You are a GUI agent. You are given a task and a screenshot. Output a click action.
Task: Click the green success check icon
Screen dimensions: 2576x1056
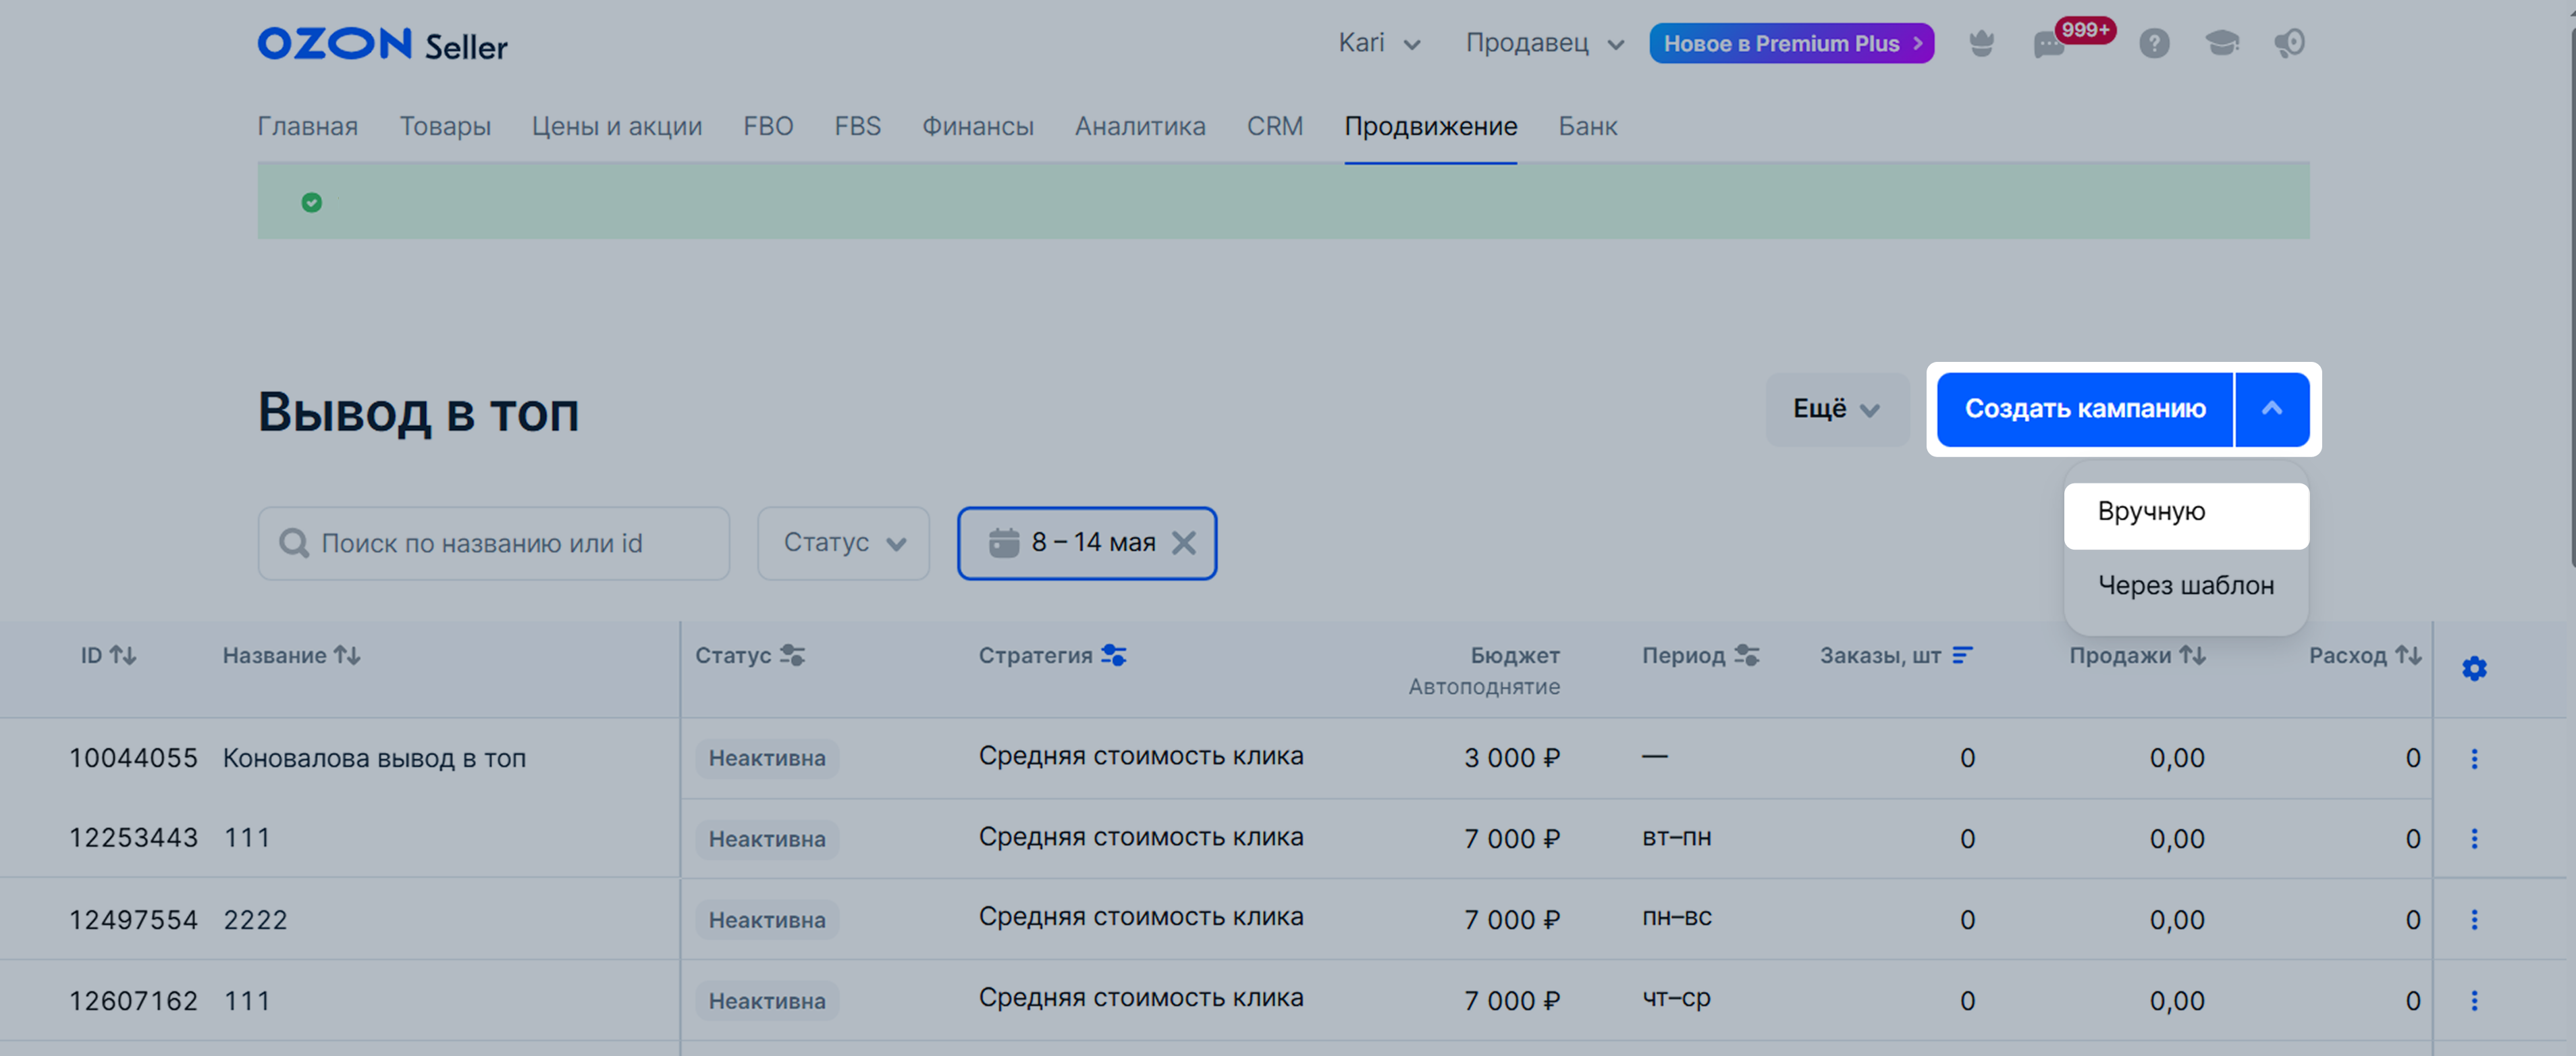click(x=312, y=202)
